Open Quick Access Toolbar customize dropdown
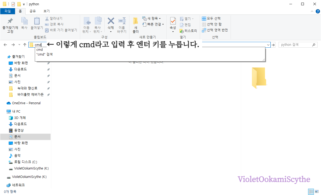The height and width of the screenshot is (195, 321). point(24,4)
